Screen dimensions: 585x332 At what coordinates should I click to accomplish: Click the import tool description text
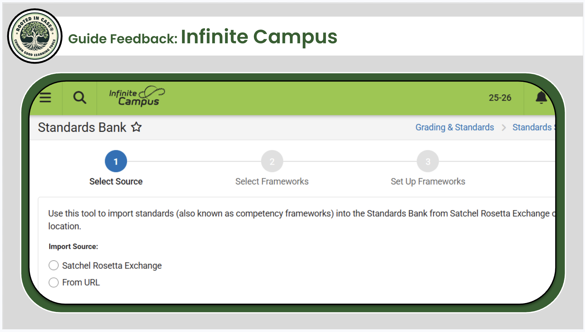click(302, 220)
